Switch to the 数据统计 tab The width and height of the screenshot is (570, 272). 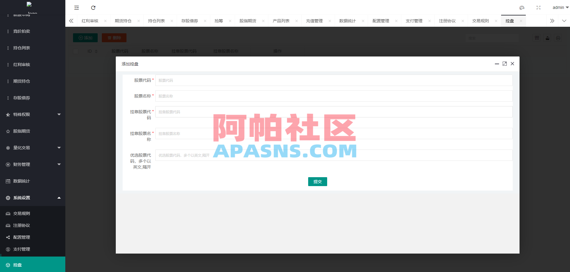(347, 21)
